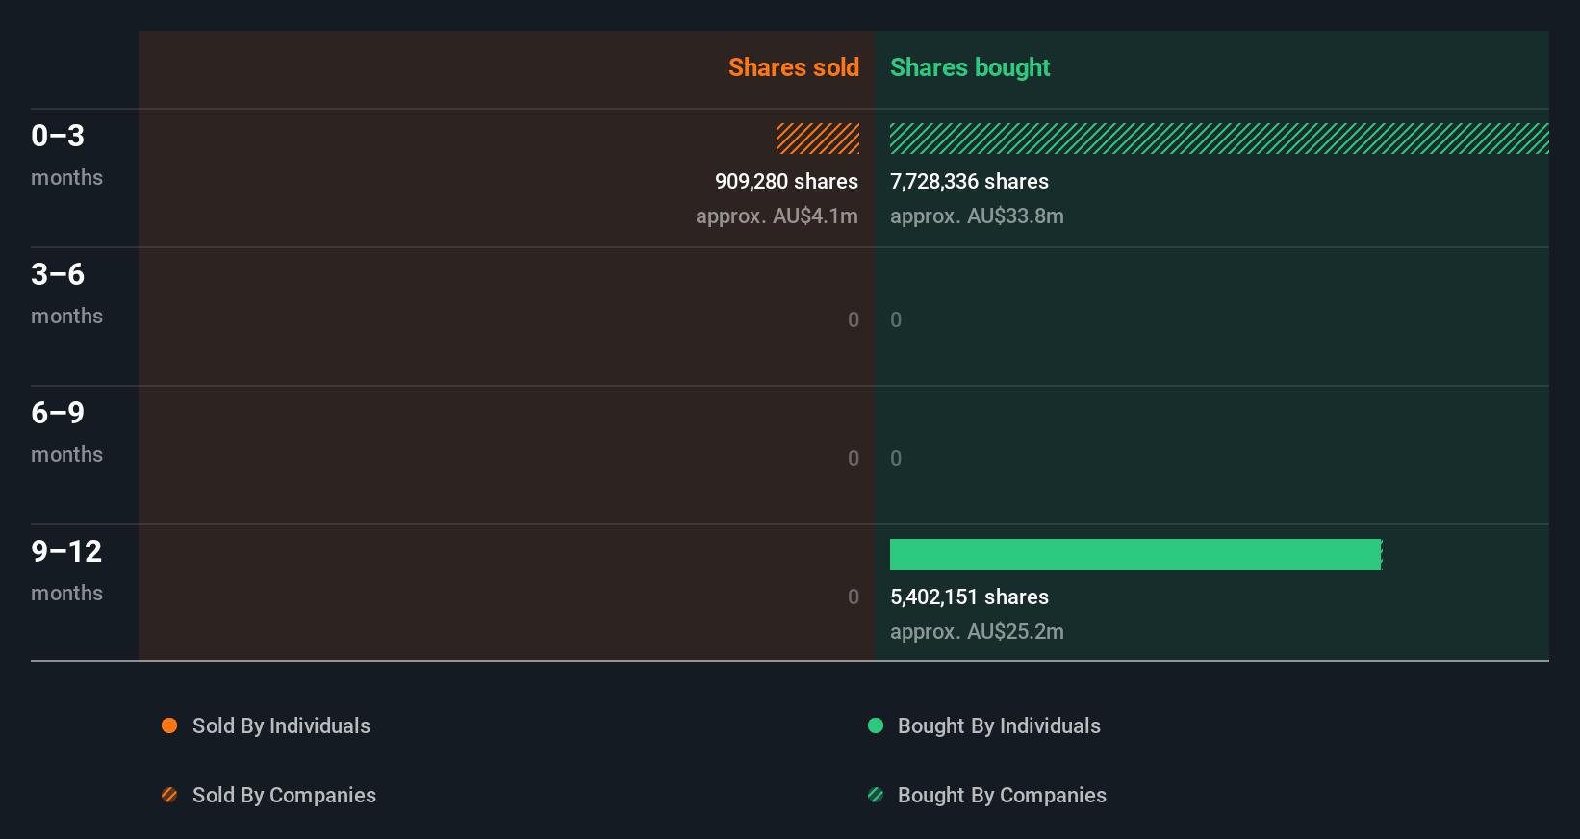Image resolution: width=1580 pixels, height=839 pixels.
Task: Click the sold zero in 6–9 months row
Action: [854, 458]
